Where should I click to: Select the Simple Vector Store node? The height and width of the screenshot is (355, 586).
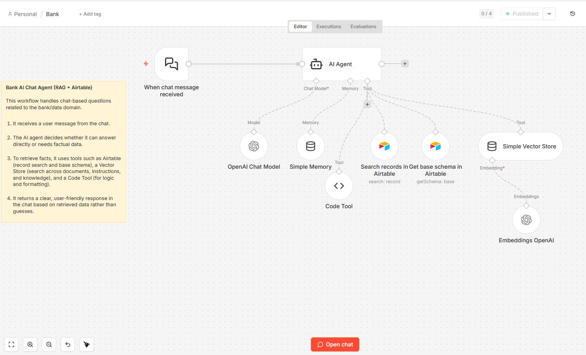520,146
